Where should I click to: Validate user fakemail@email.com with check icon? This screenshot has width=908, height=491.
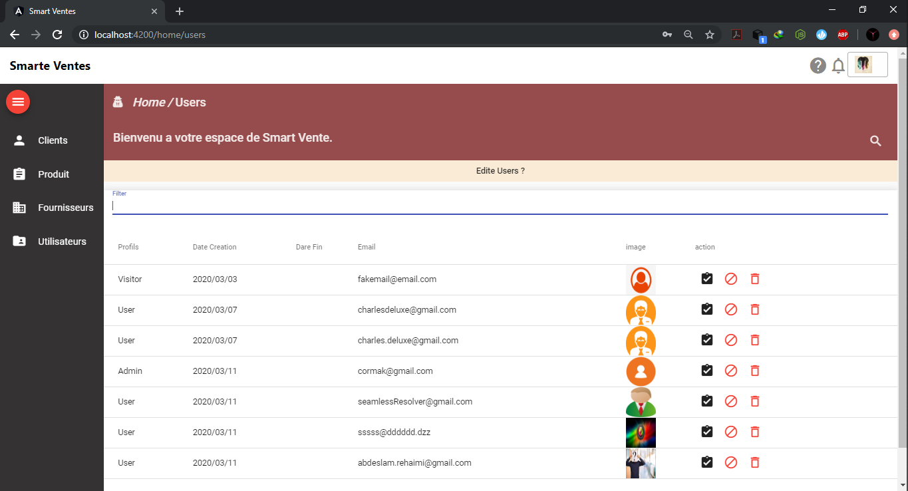tap(707, 279)
